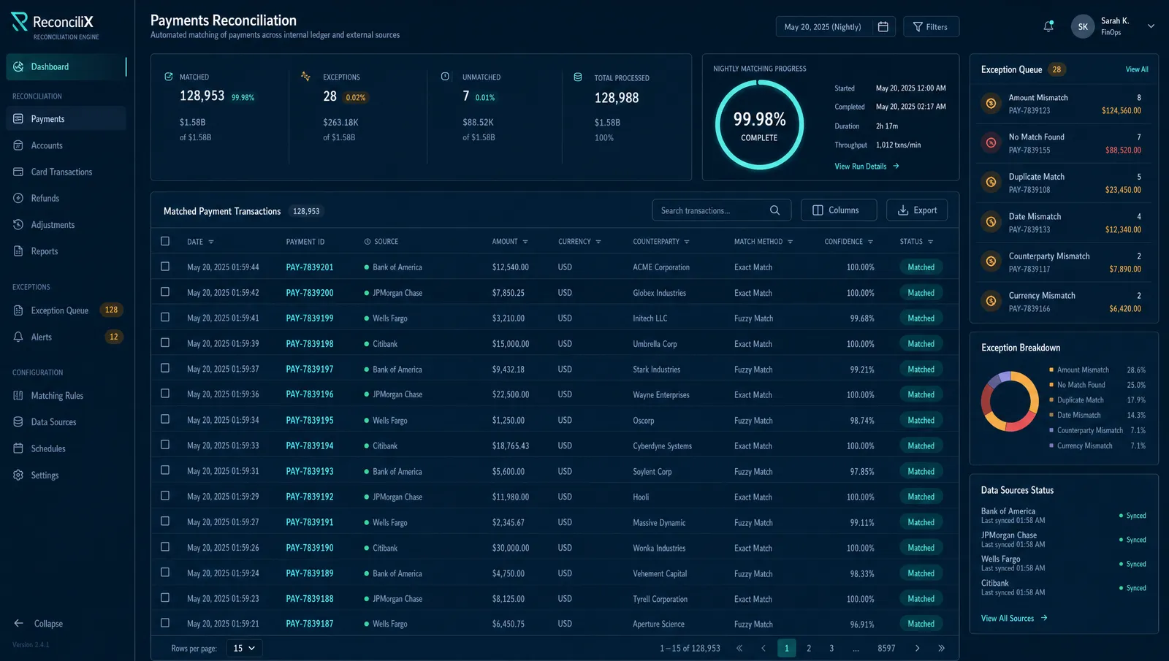Click the 128 badge on Exception Queue
Screen dimensions: 1169x661
click(111, 310)
